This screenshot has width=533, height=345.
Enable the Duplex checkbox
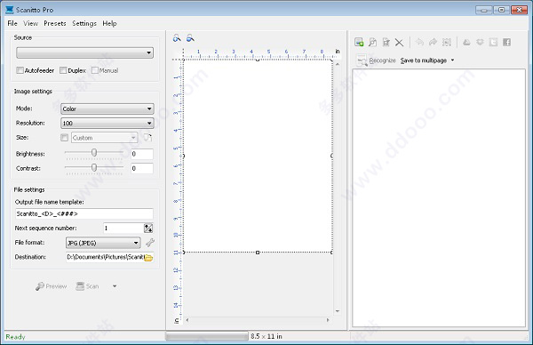63,70
